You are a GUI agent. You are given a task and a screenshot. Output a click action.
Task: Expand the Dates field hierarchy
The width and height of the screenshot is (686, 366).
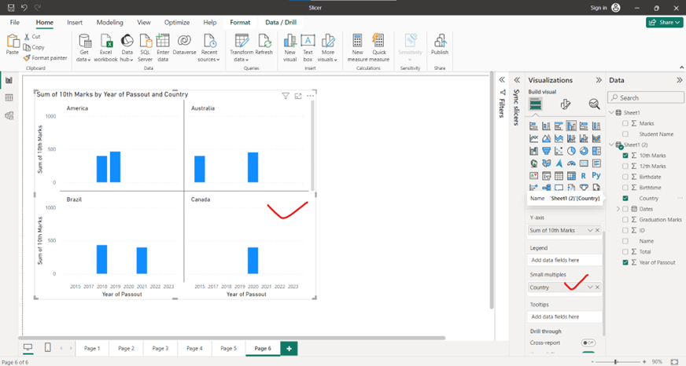(x=618, y=209)
